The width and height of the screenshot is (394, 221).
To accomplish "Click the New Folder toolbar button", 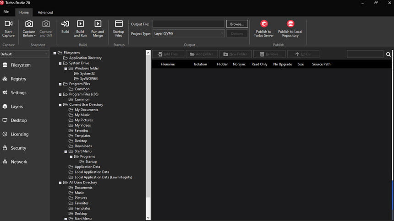I will [x=235, y=54].
